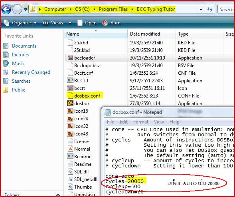Open Music in Favorite Links

coord(14,64)
